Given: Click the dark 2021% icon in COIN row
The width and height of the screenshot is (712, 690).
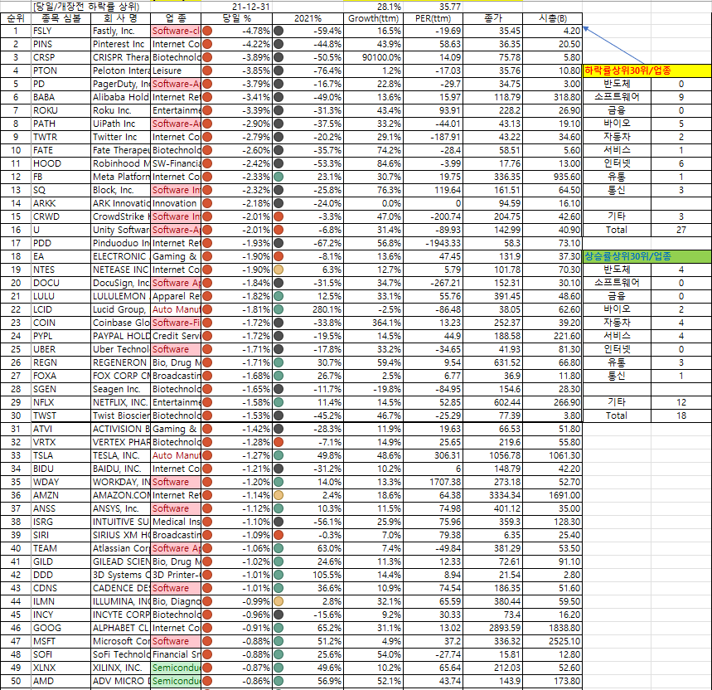Looking at the screenshot, I should pos(279,323).
